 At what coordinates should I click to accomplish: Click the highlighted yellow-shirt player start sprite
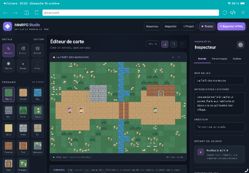coord(81,110)
